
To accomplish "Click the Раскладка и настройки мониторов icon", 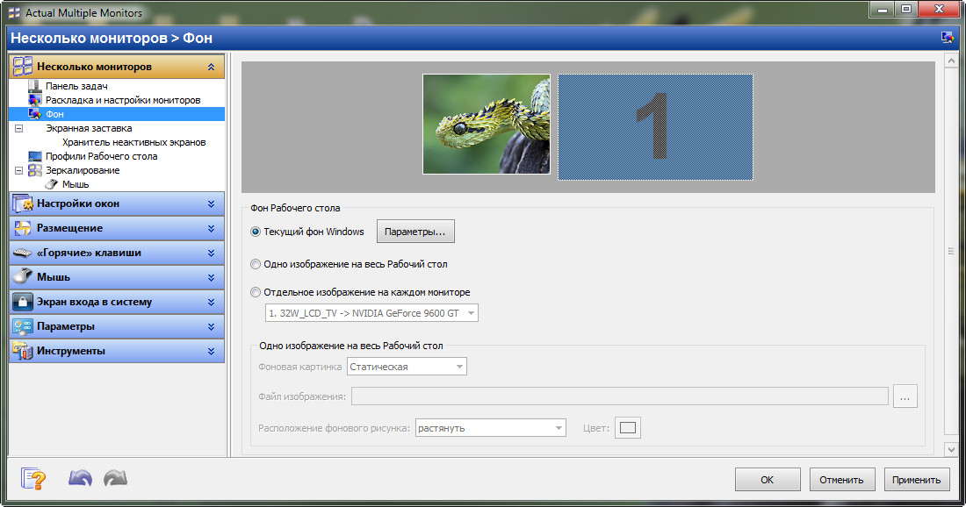I will pyautogui.click(x=35, y=100).
